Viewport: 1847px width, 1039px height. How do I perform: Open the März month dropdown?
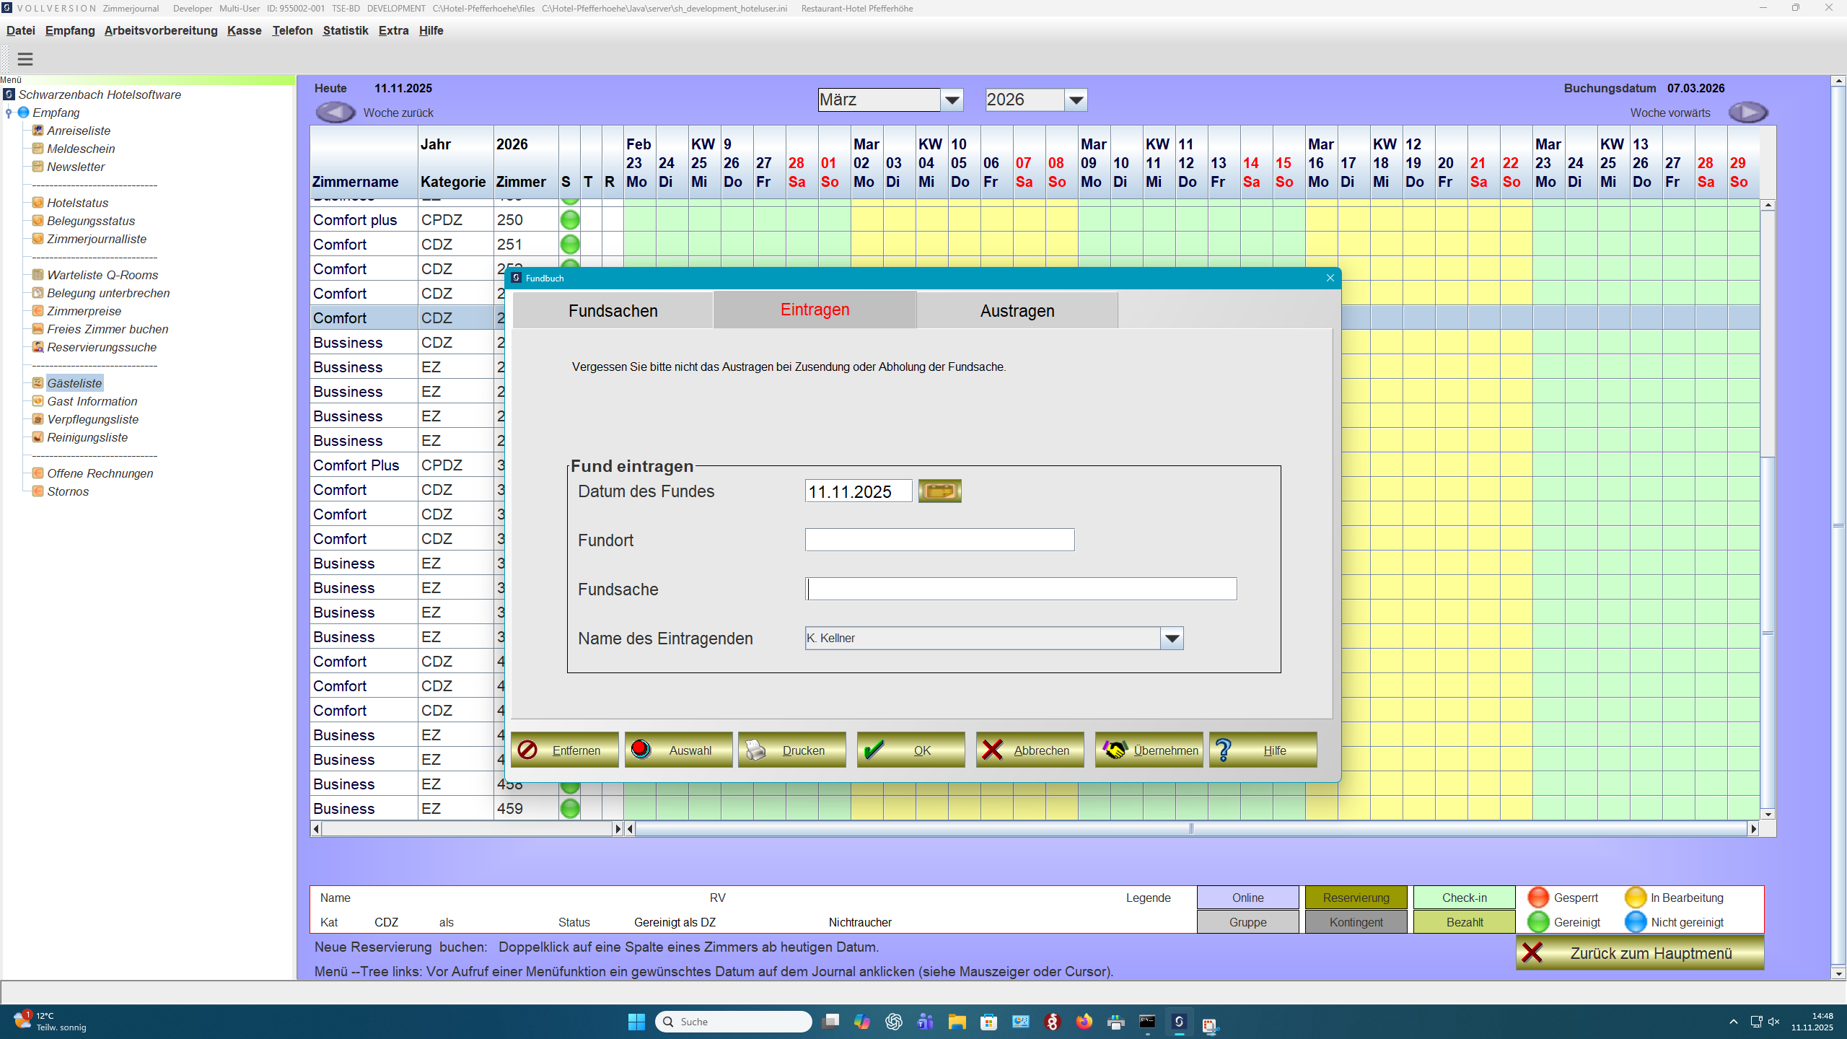[x=952, y=99]
